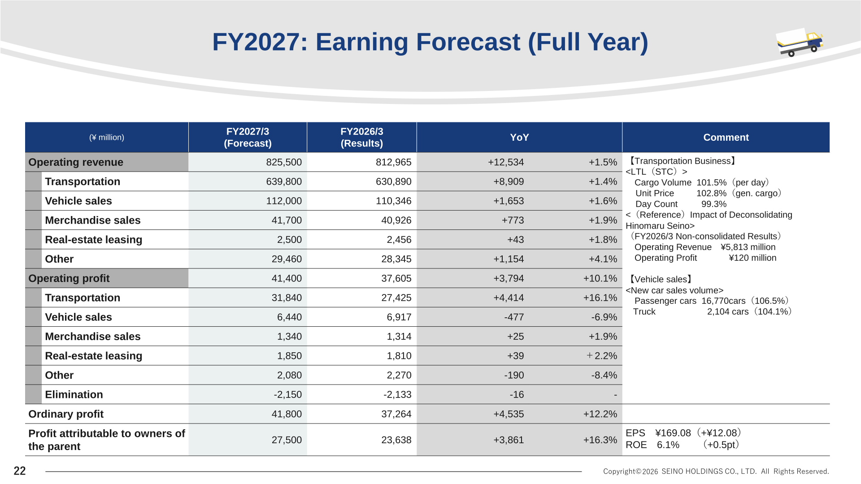Image resolution: width=861 pixels, height=484 pixels.
Task: Select YoY percentage '+12.2%'
Action: point(600,414)
